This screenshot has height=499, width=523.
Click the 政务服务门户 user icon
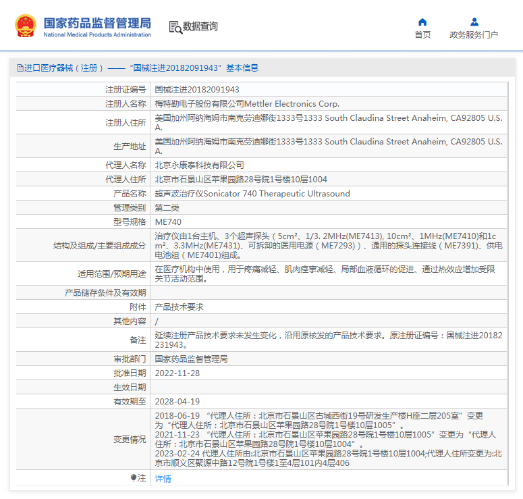[474, 22]
